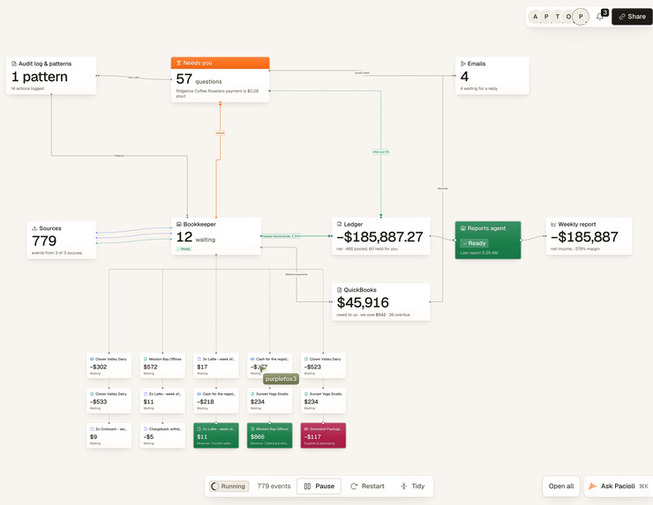This screenshot has height=505, width=653.
Task: Open the 3x Latte $17 card
Action: click(x=216, y=366)
